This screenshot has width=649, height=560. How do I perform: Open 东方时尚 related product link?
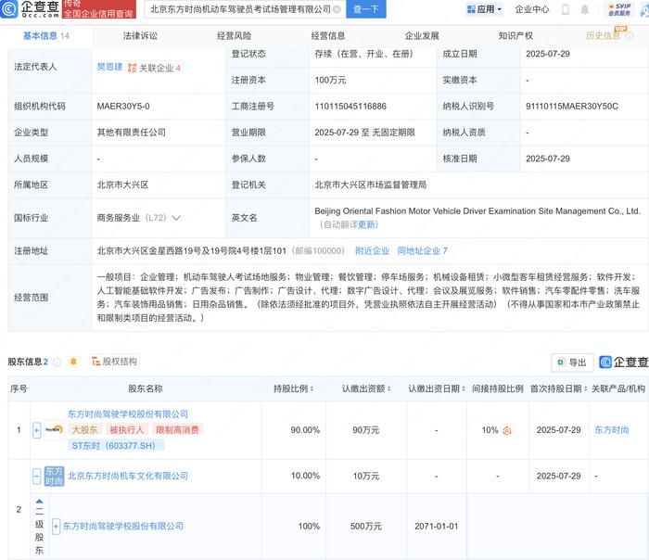click(611, 430)
